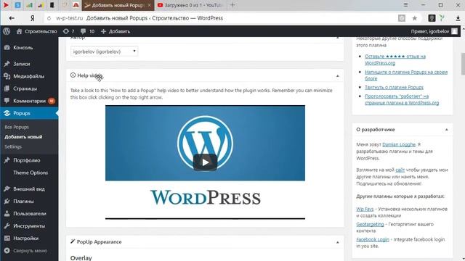Open Инструменты in the sidebar
Image resolution: width=465 pixels, height=261 pixels.
[x=29, y=226]
